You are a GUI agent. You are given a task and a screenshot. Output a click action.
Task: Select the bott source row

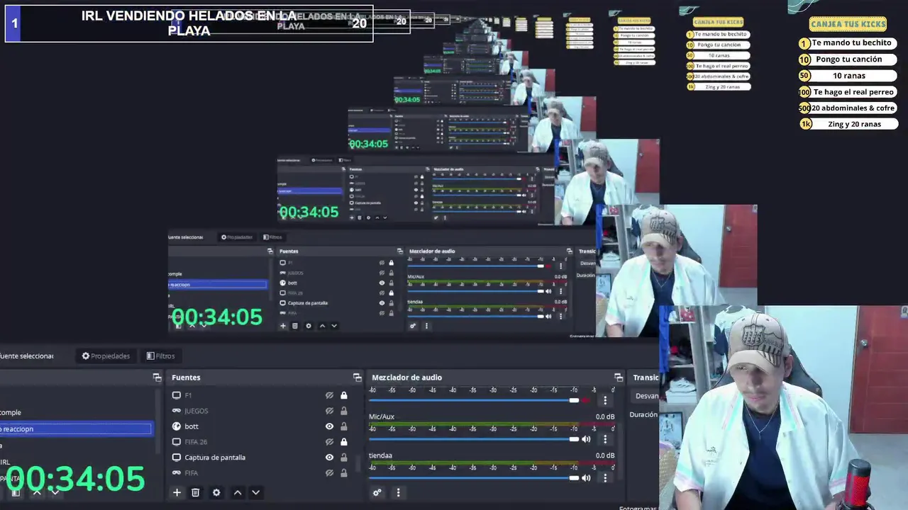[x=261, y=426]
